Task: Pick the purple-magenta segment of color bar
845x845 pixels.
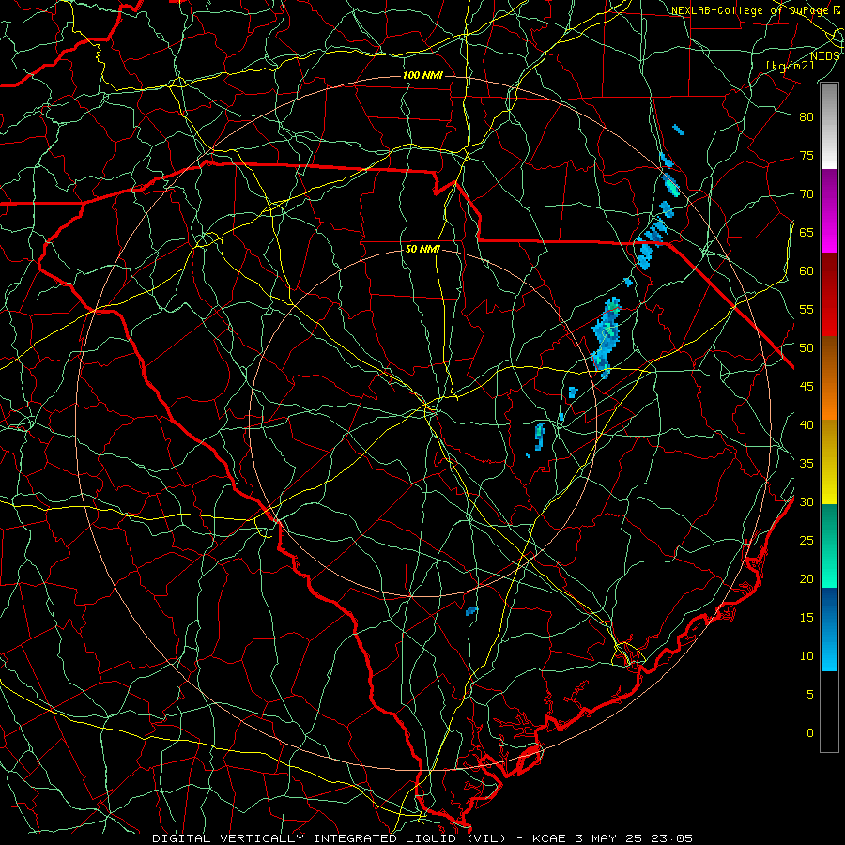Action: click(829, 211)
